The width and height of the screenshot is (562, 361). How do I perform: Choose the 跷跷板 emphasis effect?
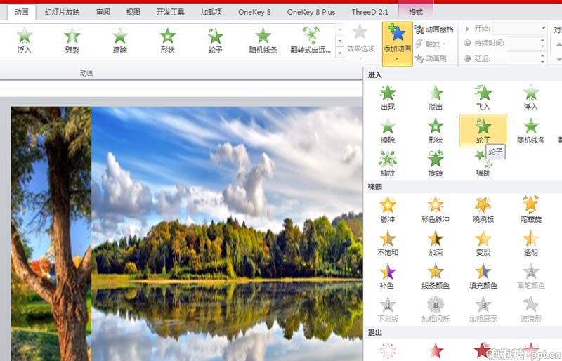tap(483, 209)
